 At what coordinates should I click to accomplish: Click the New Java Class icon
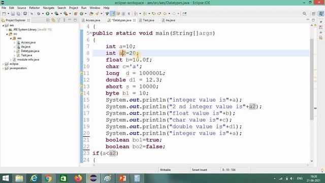coord(81,14)
